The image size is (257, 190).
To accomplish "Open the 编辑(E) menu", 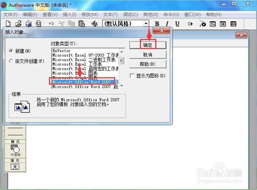I will tap(30, 15).
